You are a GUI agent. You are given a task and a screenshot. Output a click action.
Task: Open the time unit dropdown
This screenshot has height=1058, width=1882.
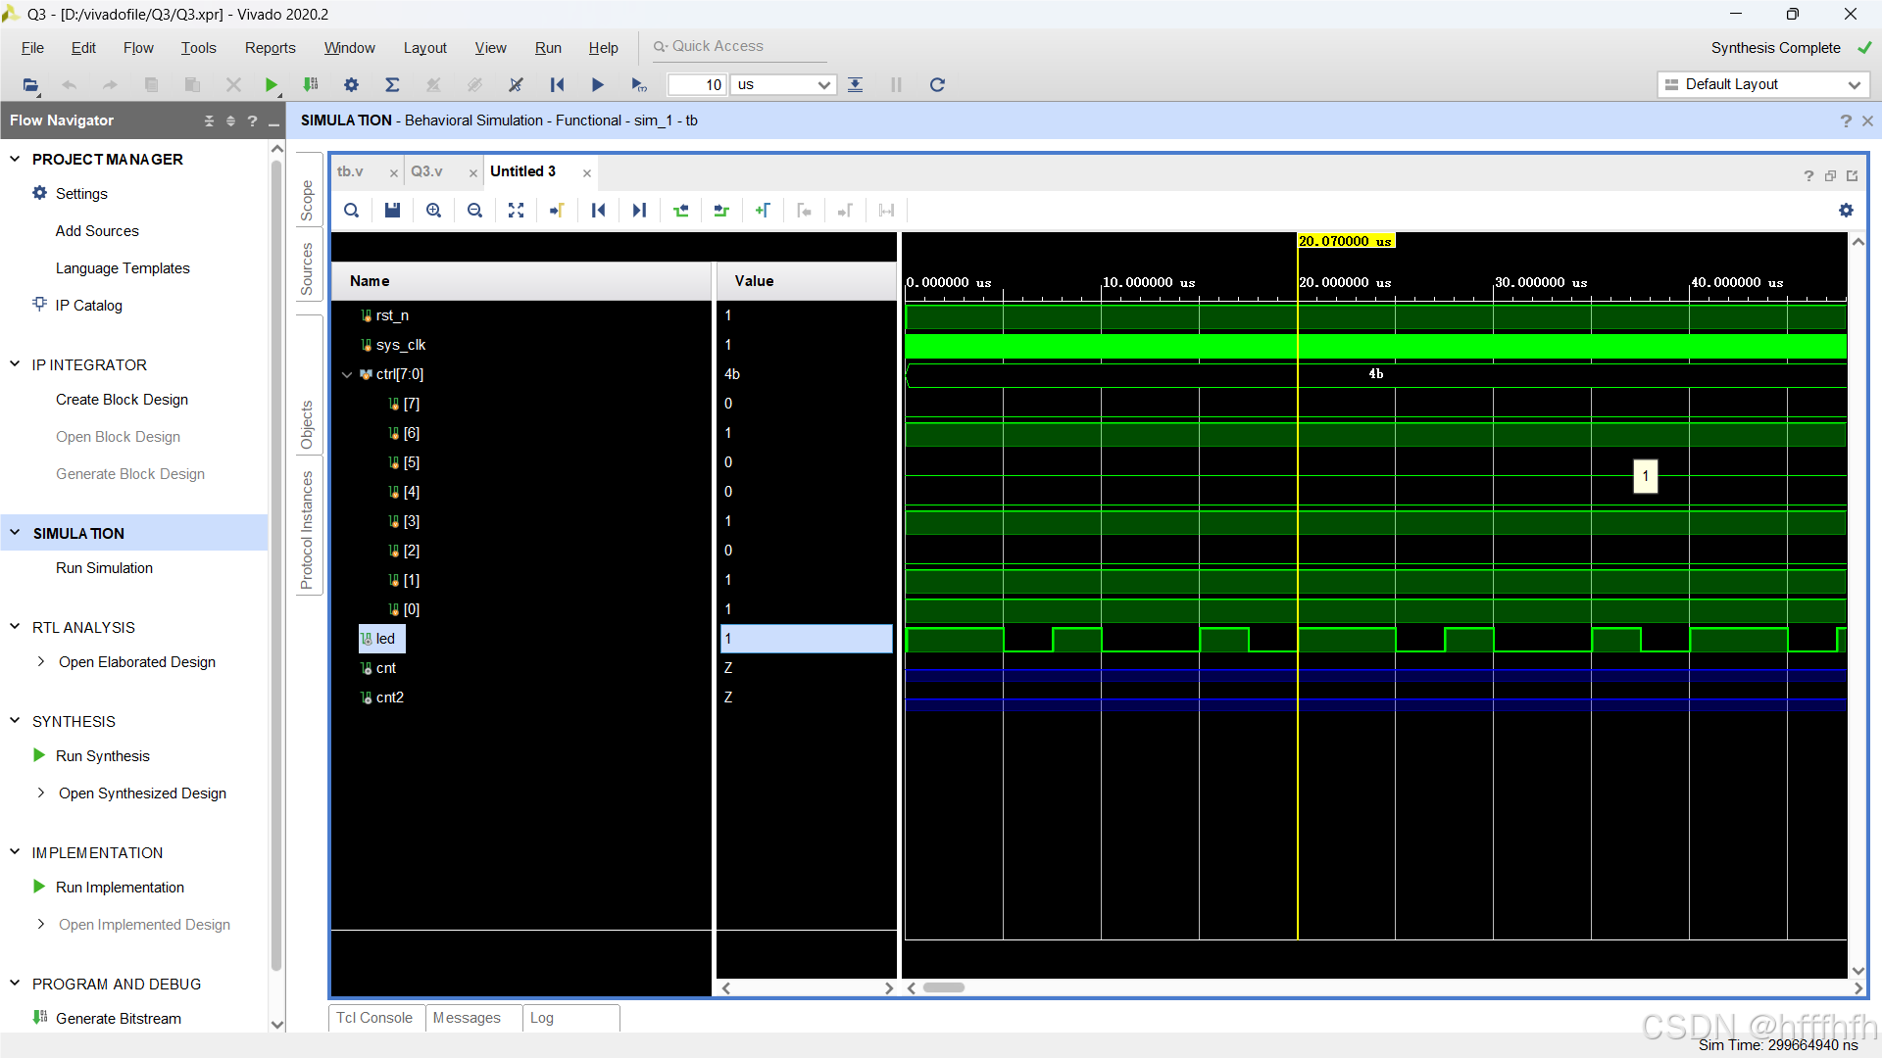click(823, 85)
